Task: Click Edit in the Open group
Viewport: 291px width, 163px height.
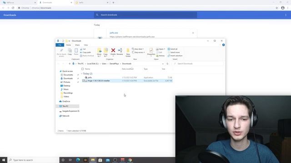Action: click(x=159, y=53)
